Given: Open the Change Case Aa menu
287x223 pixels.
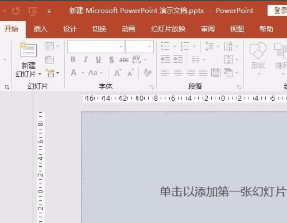Looking at the screenshot, I should coord(95,73).
